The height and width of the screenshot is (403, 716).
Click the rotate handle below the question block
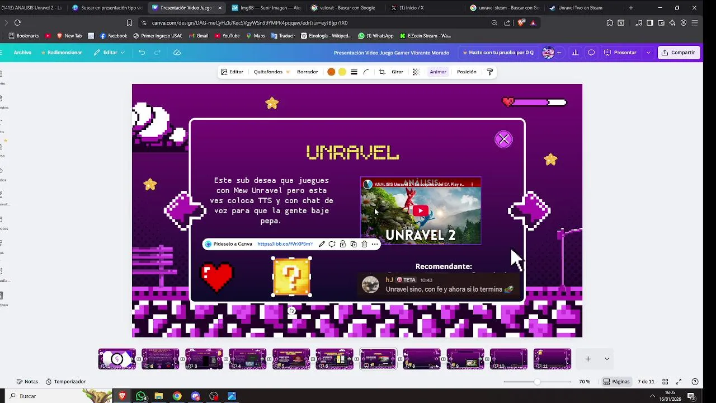click(x=291, y=311)
